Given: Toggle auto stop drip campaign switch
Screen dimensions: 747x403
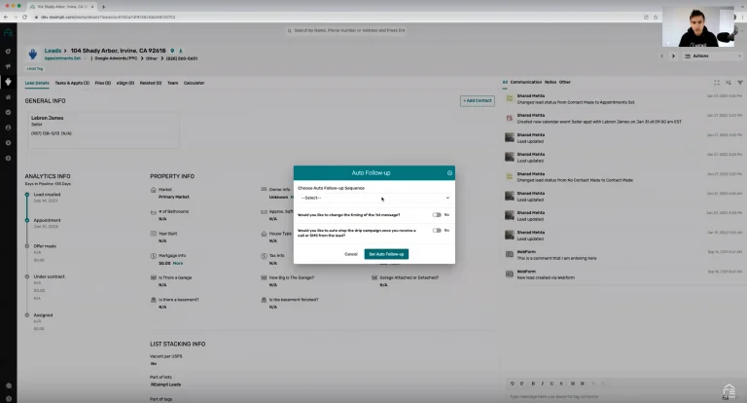Looking at the screenshot, I should 437,231.
